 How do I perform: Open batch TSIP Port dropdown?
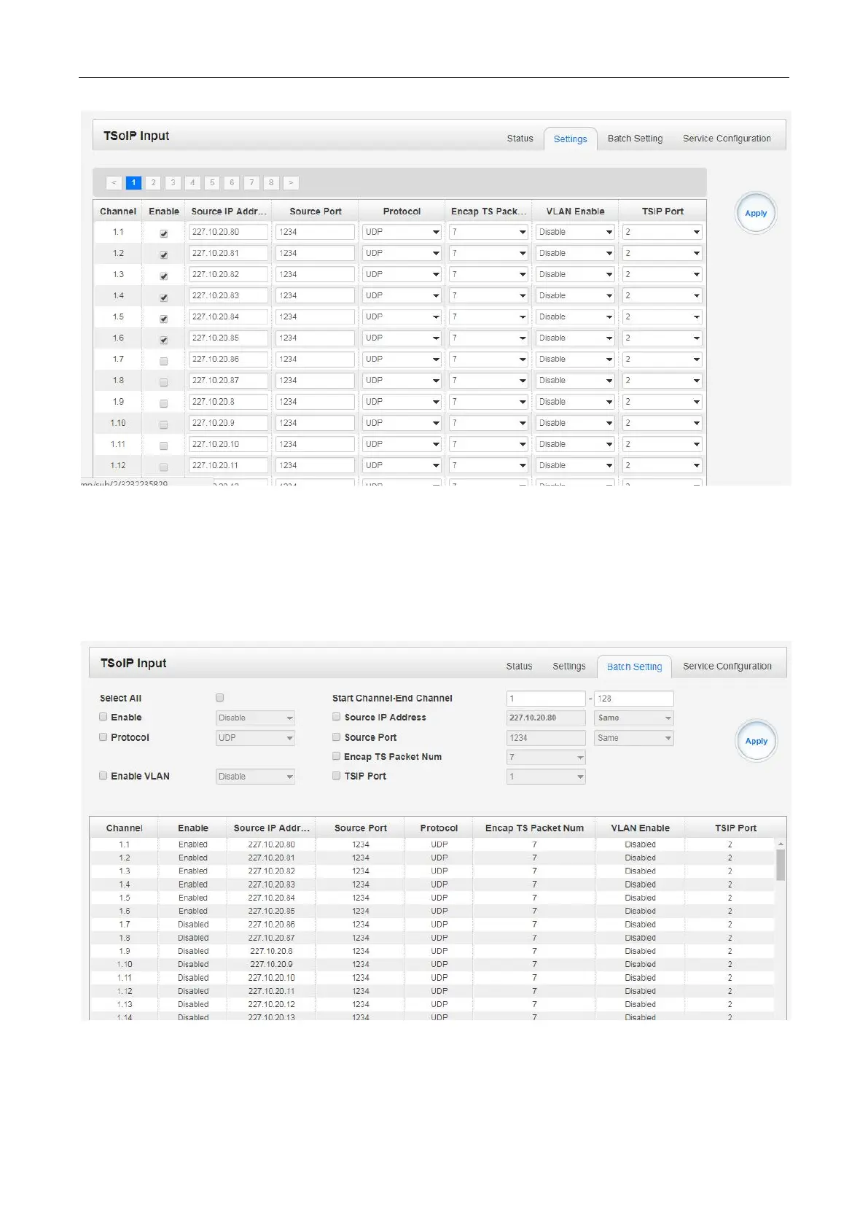(x=546, y=777)
